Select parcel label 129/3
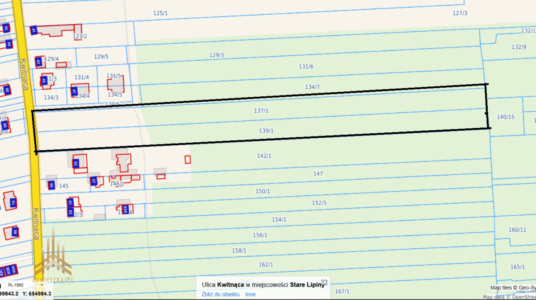This screenshot has height=300, width=536. pyautogui.click(x=217, y=55)
